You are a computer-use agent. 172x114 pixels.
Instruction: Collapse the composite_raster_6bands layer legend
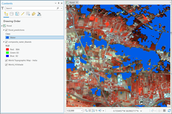(4, 42)
